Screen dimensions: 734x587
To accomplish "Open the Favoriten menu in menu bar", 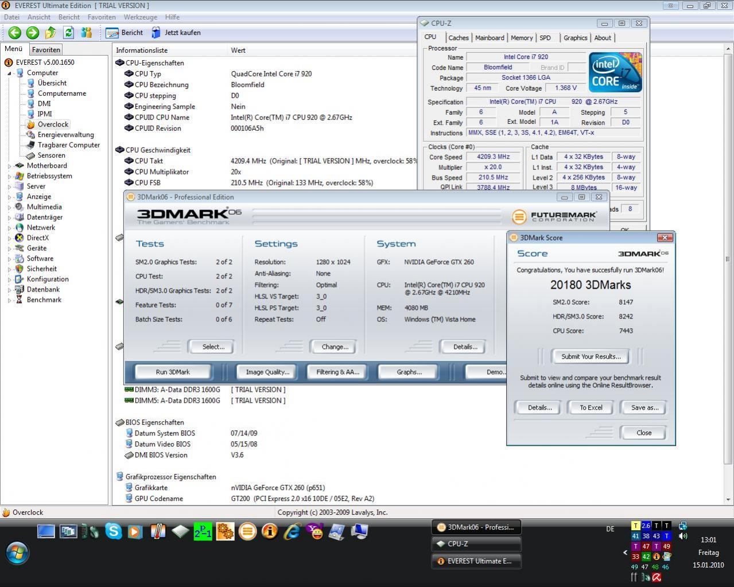I will pos(102,17).
